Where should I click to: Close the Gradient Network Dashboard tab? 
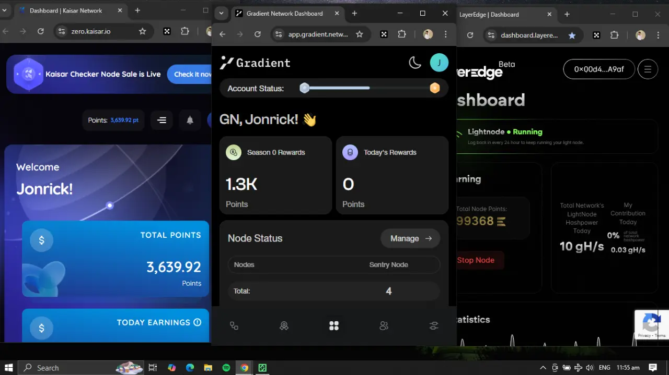337,14
